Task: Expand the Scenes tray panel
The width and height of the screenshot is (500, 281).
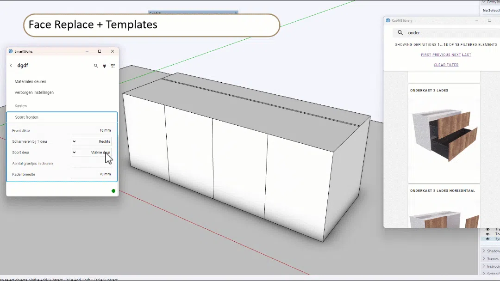Action: [484, 258]
